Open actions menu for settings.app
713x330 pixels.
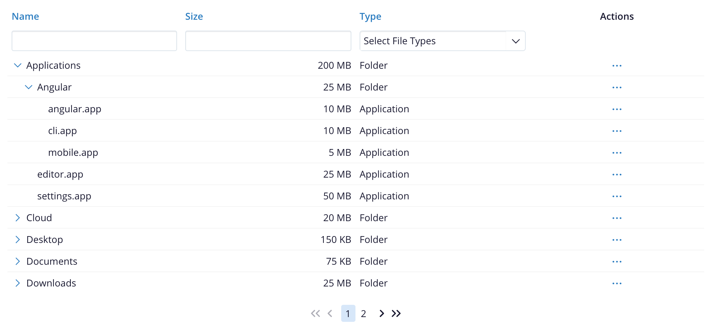[x=617, y=196]
